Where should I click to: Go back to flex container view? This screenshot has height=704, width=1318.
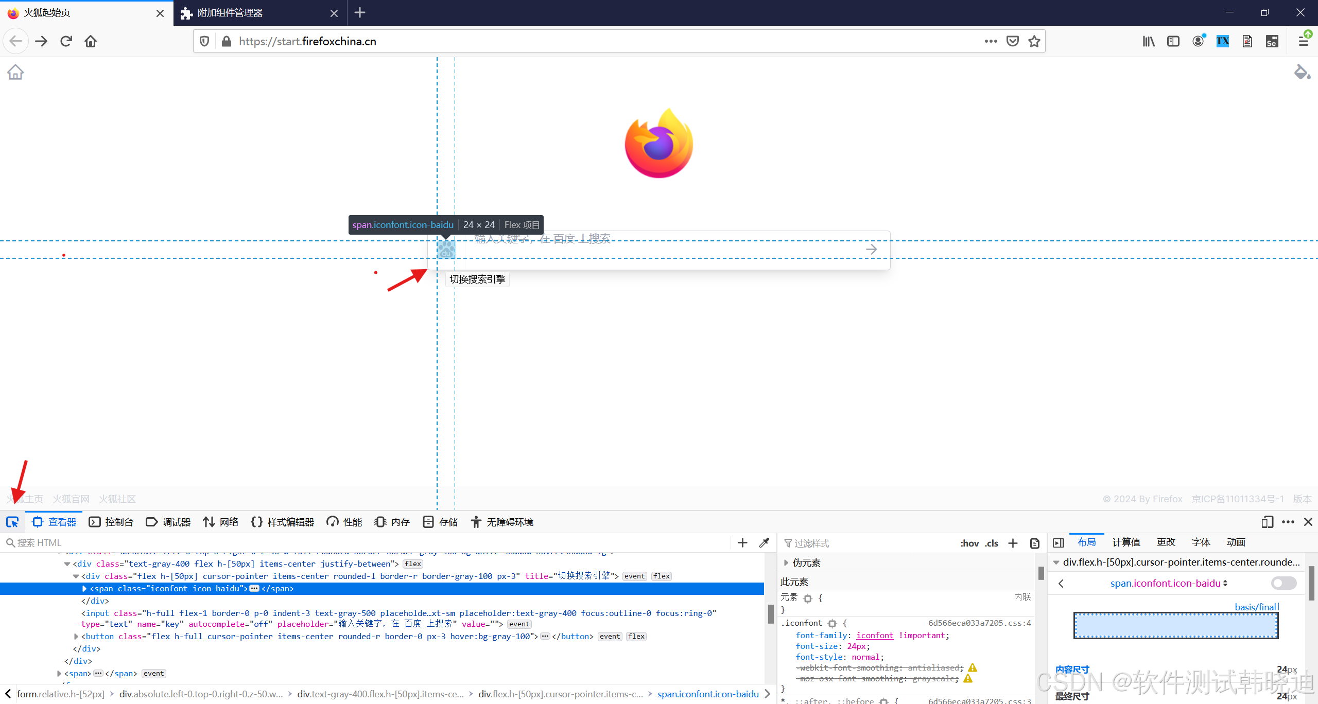(1061, 583)
